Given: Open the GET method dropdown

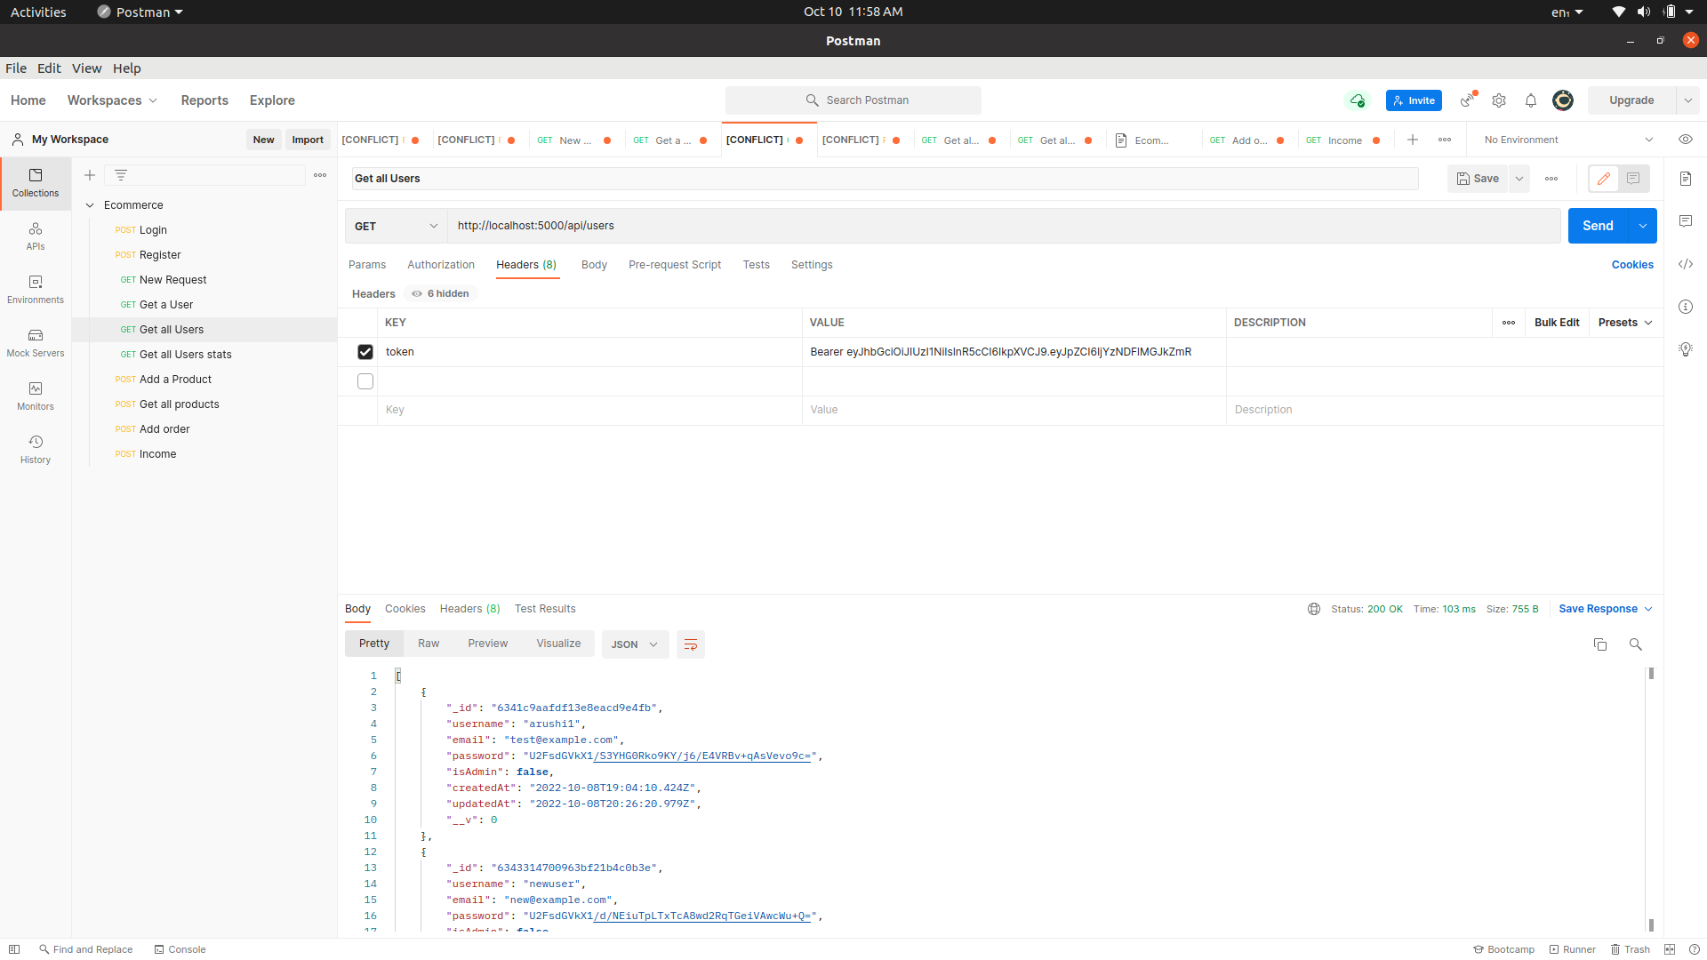Looking at the screenshot, I should [397, 226].
